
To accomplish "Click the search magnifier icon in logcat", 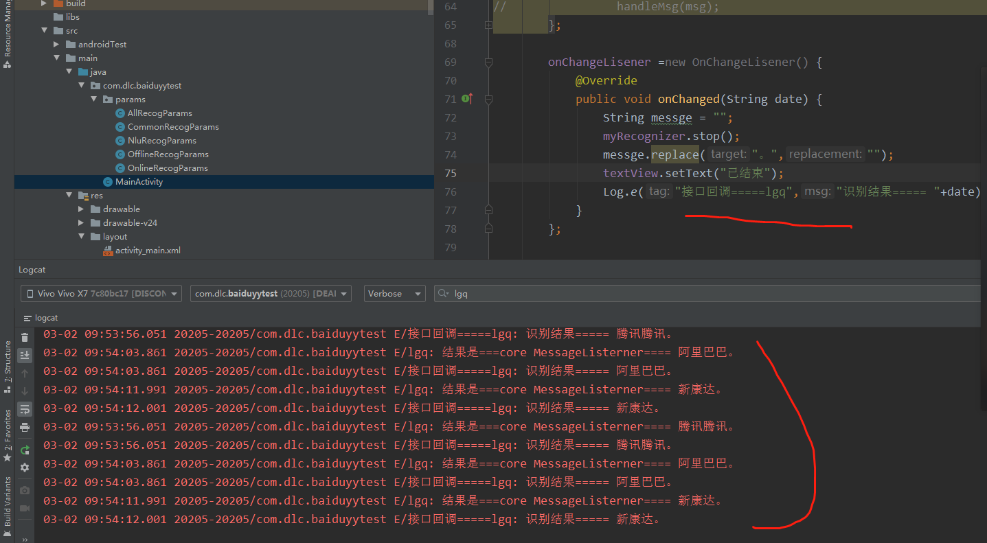I will pyautogui.click(x=444, y=294).
